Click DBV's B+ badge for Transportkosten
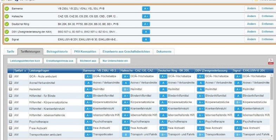The image size is (276, 140). [x=201, y=134]
